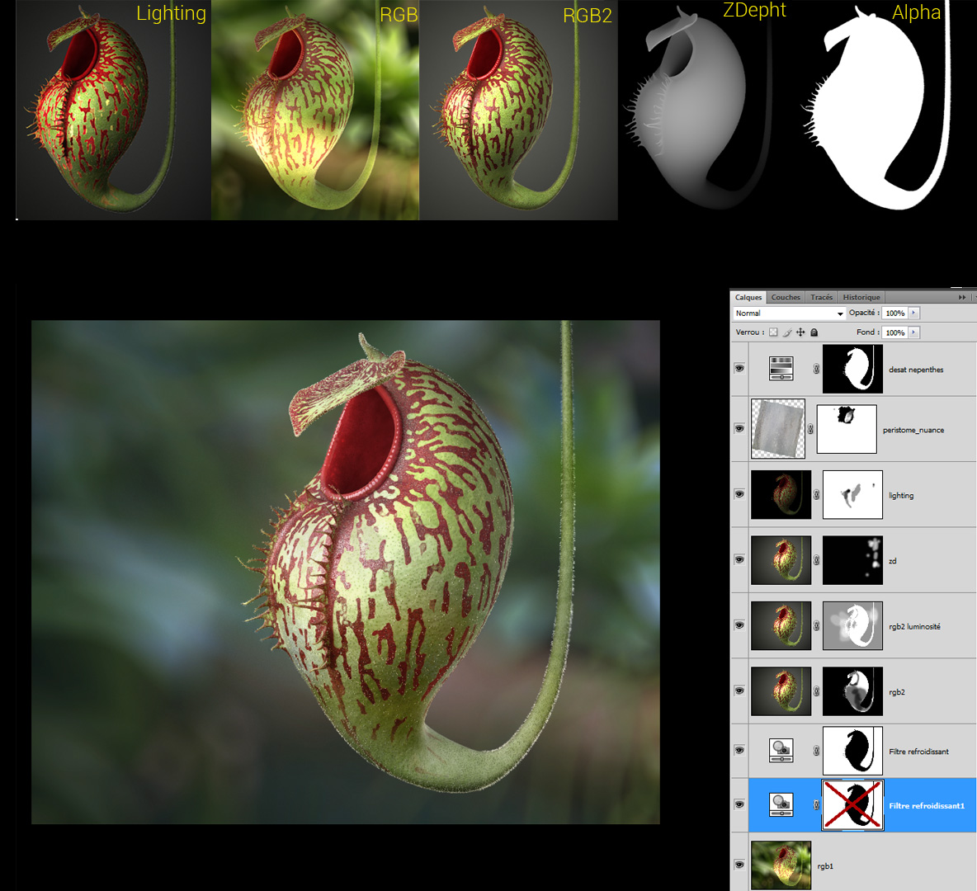This screenshot has height=891, width=977.
Task: Select the Filtre refroidissant mask thumbnail
Action: click(x=852, y=751)
